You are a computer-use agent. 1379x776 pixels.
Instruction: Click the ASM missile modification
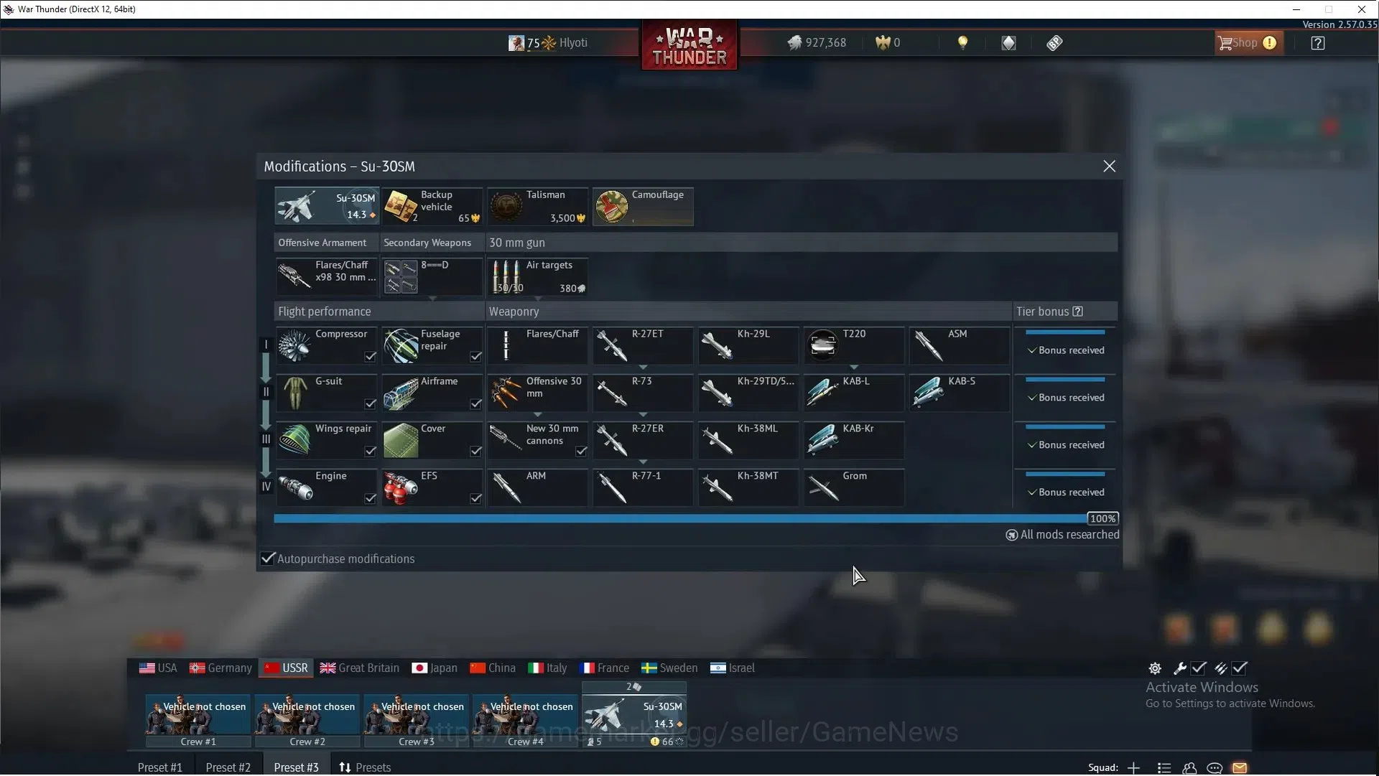click(960, 345)
